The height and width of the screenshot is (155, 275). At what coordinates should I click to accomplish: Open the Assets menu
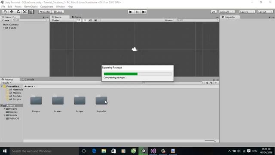tap(18, 7)
